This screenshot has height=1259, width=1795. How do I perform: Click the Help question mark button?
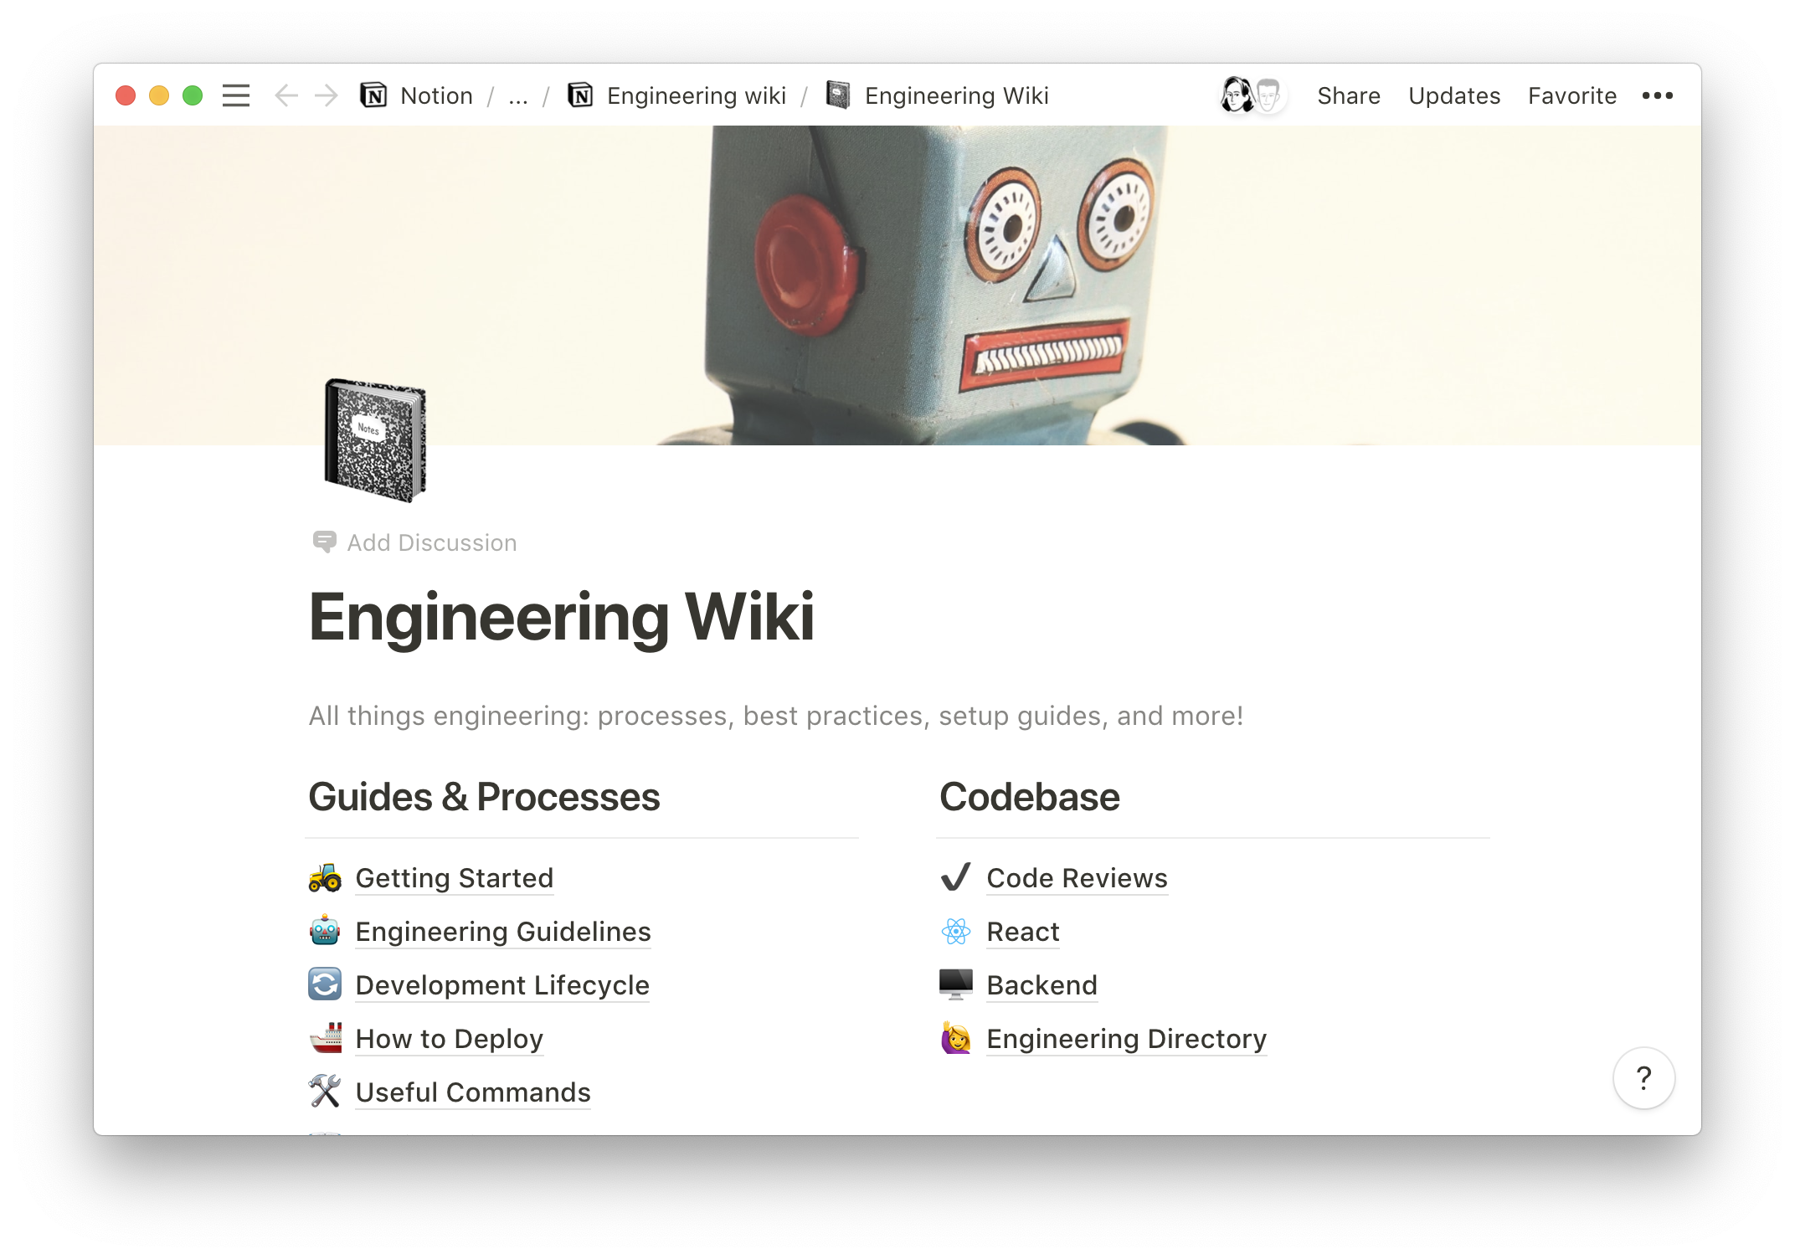1645,1077
